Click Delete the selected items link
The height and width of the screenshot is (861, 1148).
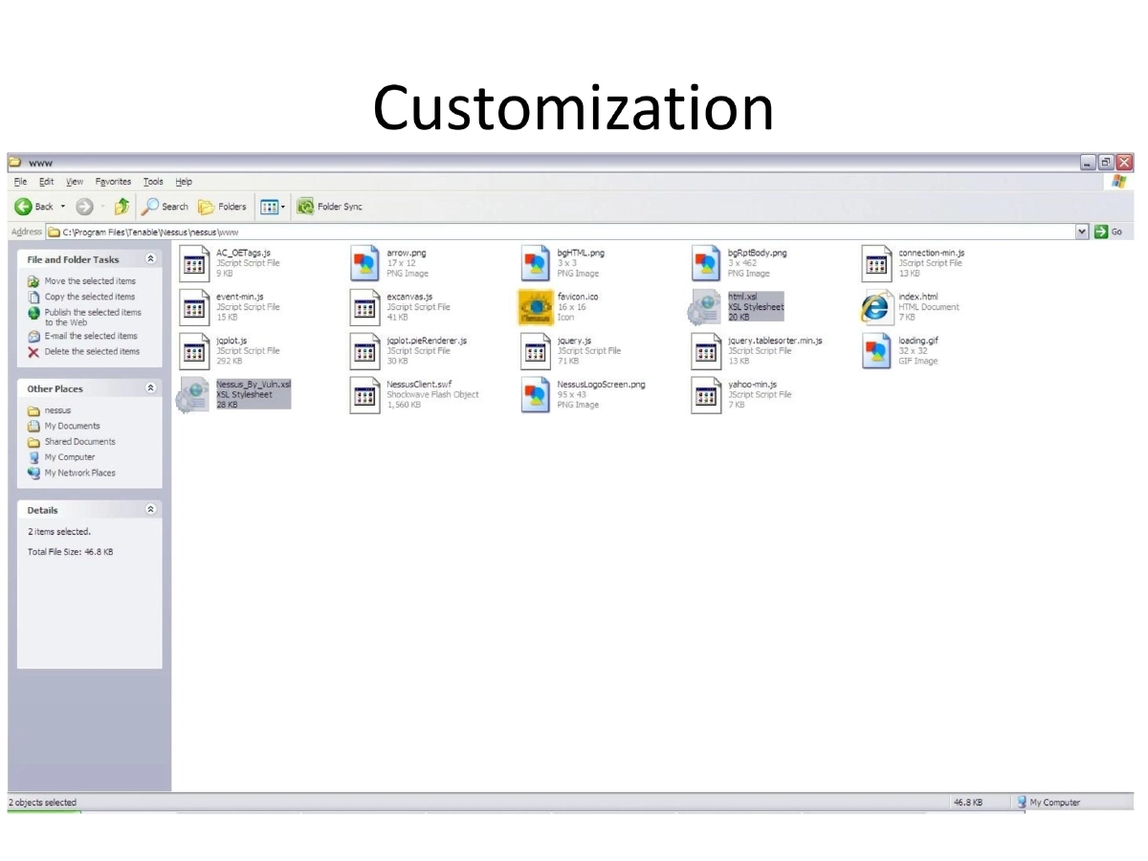[91, 352]
